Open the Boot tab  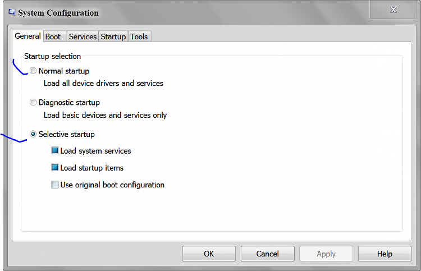[53, 36]
